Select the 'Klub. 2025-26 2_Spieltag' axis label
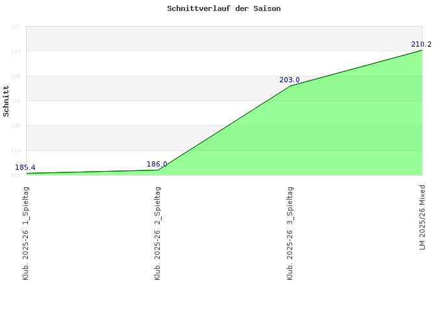This screenshot has height=324, width=448. point(158,233)
